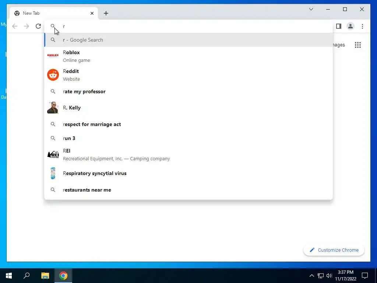Click the browser forward arrow
This screenshot has width=377, height=283.
tap(27, 26)
